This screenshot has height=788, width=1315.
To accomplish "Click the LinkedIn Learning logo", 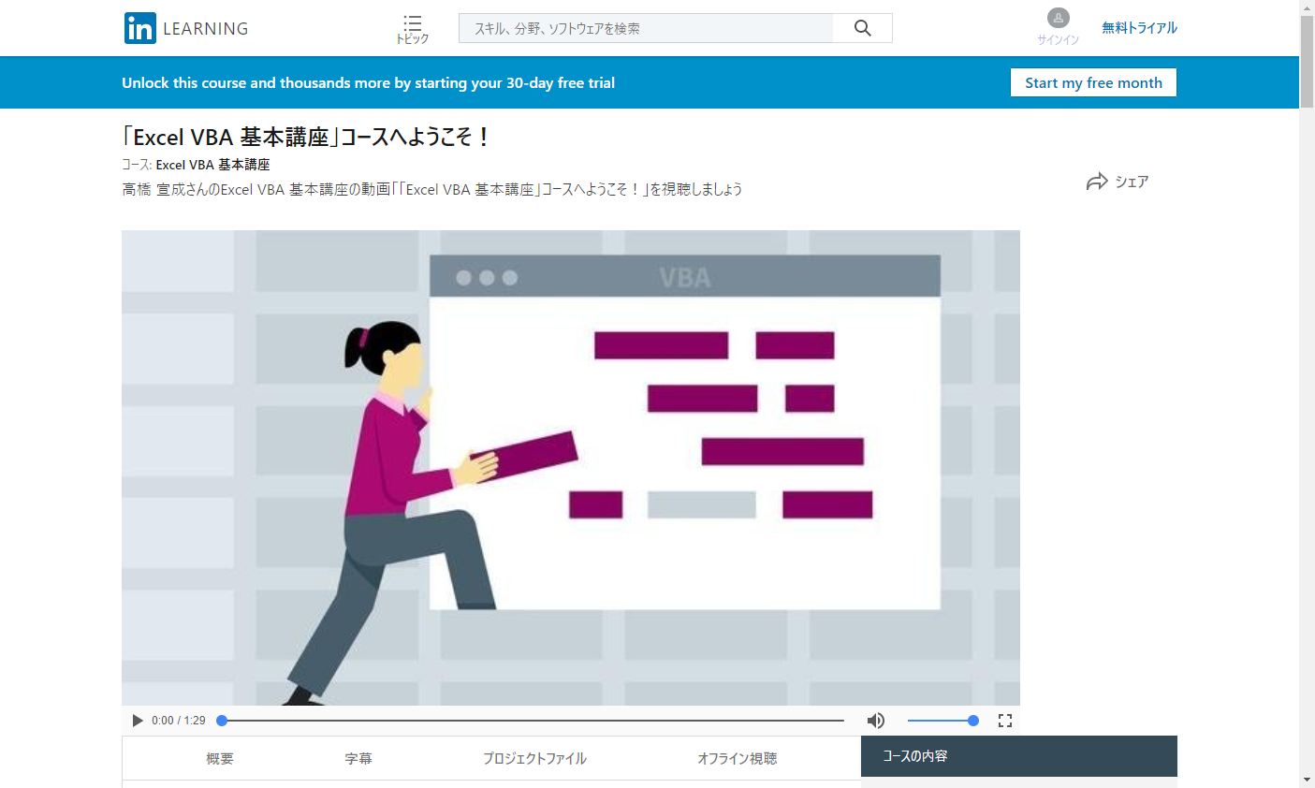I will coord(186,28).
